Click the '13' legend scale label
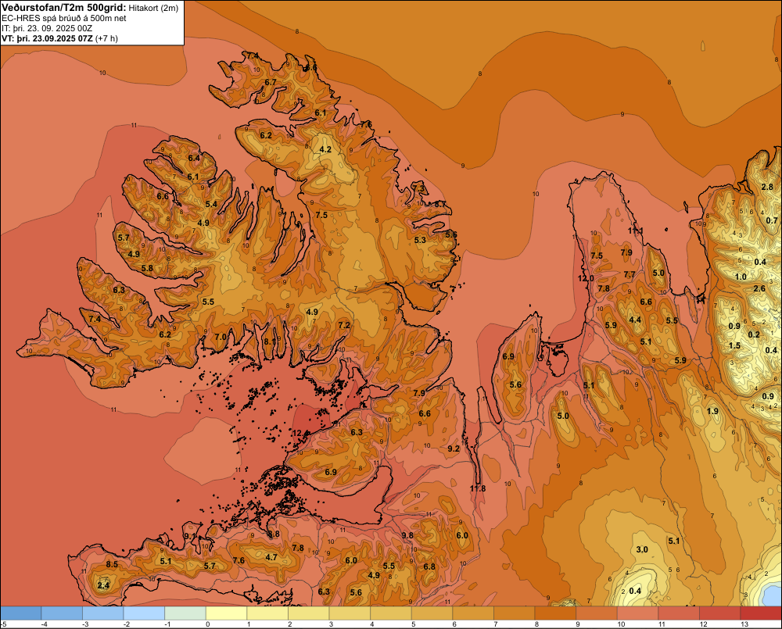 tap(744, 624)
